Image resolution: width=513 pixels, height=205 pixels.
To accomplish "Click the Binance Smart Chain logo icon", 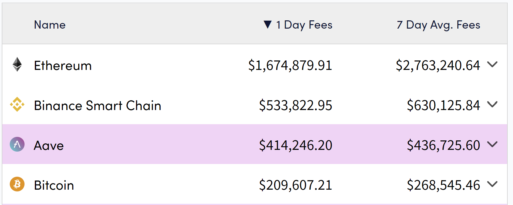I will (17, 104).
